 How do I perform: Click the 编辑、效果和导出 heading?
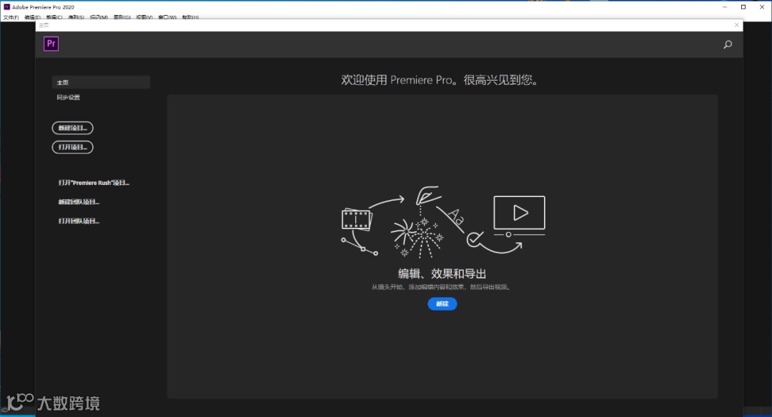coord(442,274)
